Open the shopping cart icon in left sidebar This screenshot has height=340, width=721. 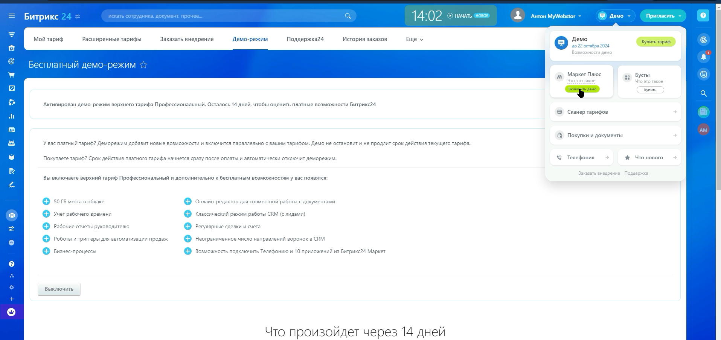coord(12,75)
